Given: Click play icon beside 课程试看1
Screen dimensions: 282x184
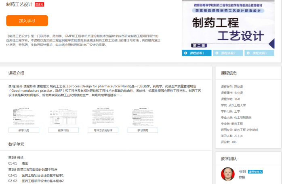Looking at the screenshot, I should click(185, 53).
